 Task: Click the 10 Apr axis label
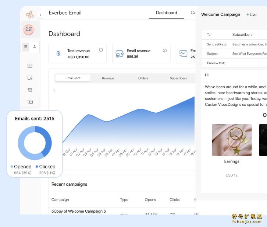point(137,152)
